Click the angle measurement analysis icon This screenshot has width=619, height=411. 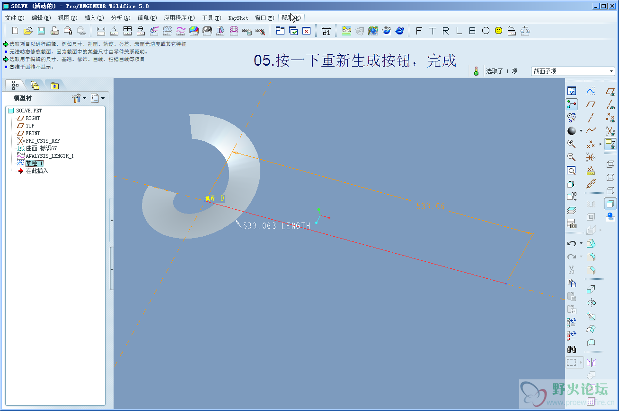pyautogui.click(x=114, y=31)
